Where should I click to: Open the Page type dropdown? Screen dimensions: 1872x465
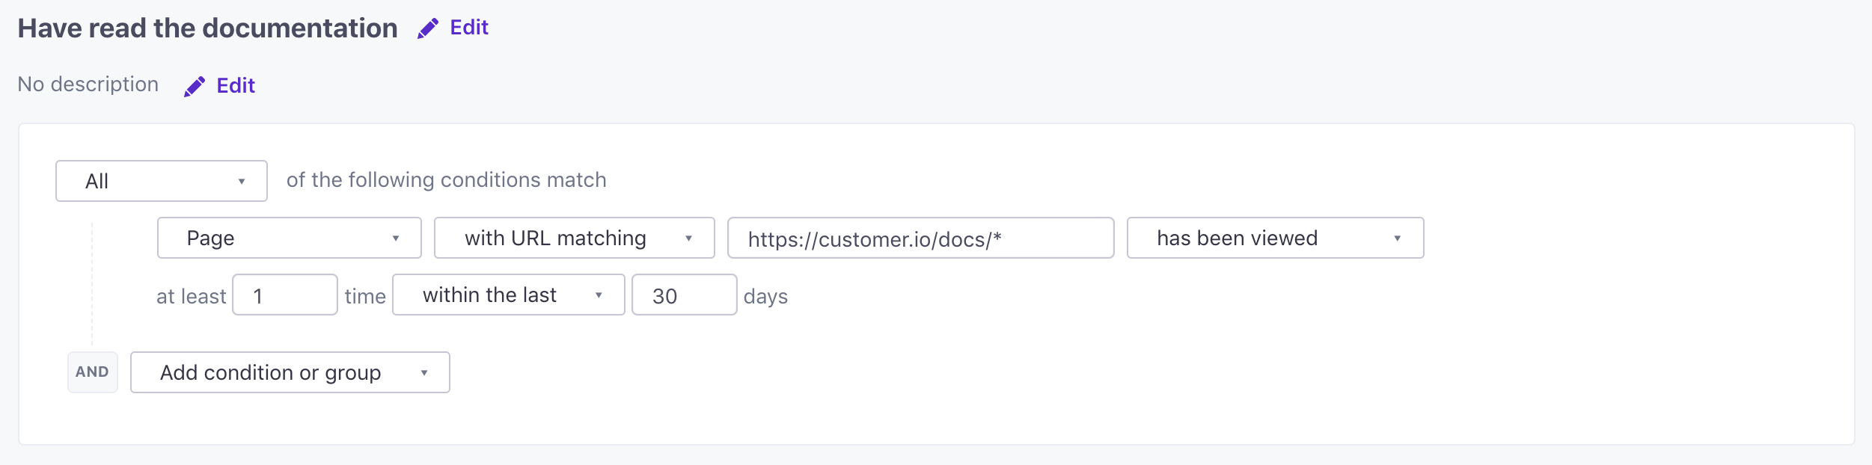point(290,238)
